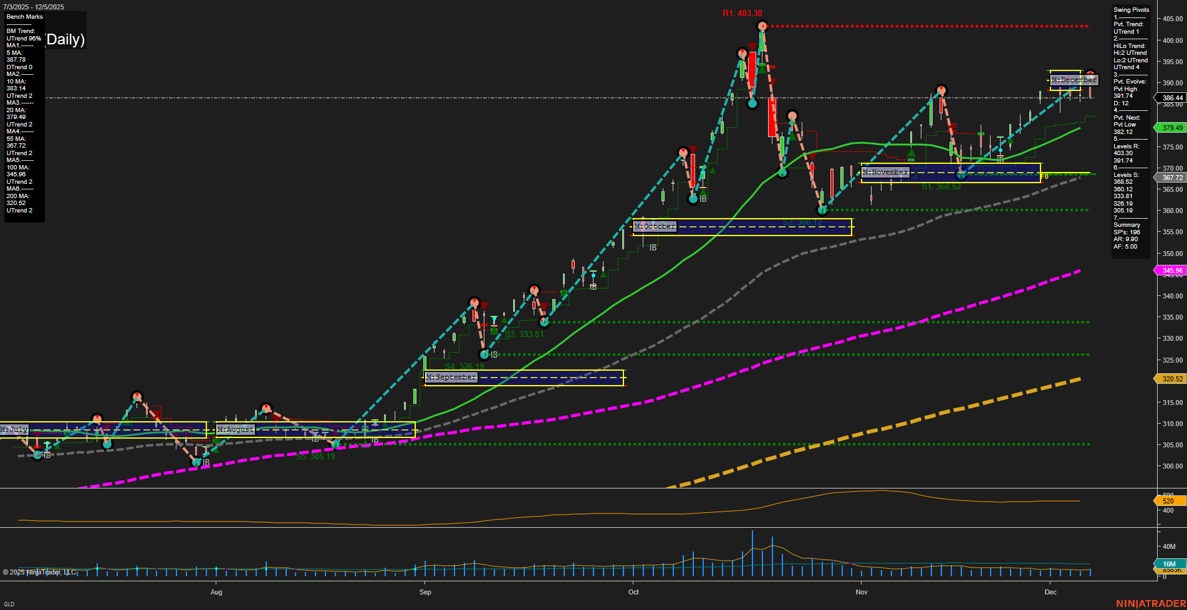1187x610 pixels.
Task: Select the M:July monthly pivot zone label
Action: coord(14,429)
